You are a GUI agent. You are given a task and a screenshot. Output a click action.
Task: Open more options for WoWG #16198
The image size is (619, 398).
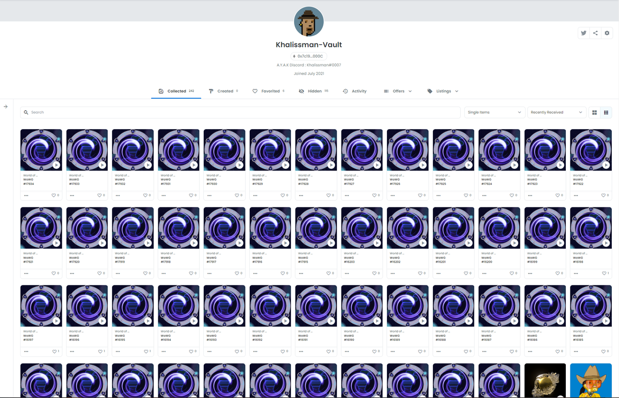[576, 273]
